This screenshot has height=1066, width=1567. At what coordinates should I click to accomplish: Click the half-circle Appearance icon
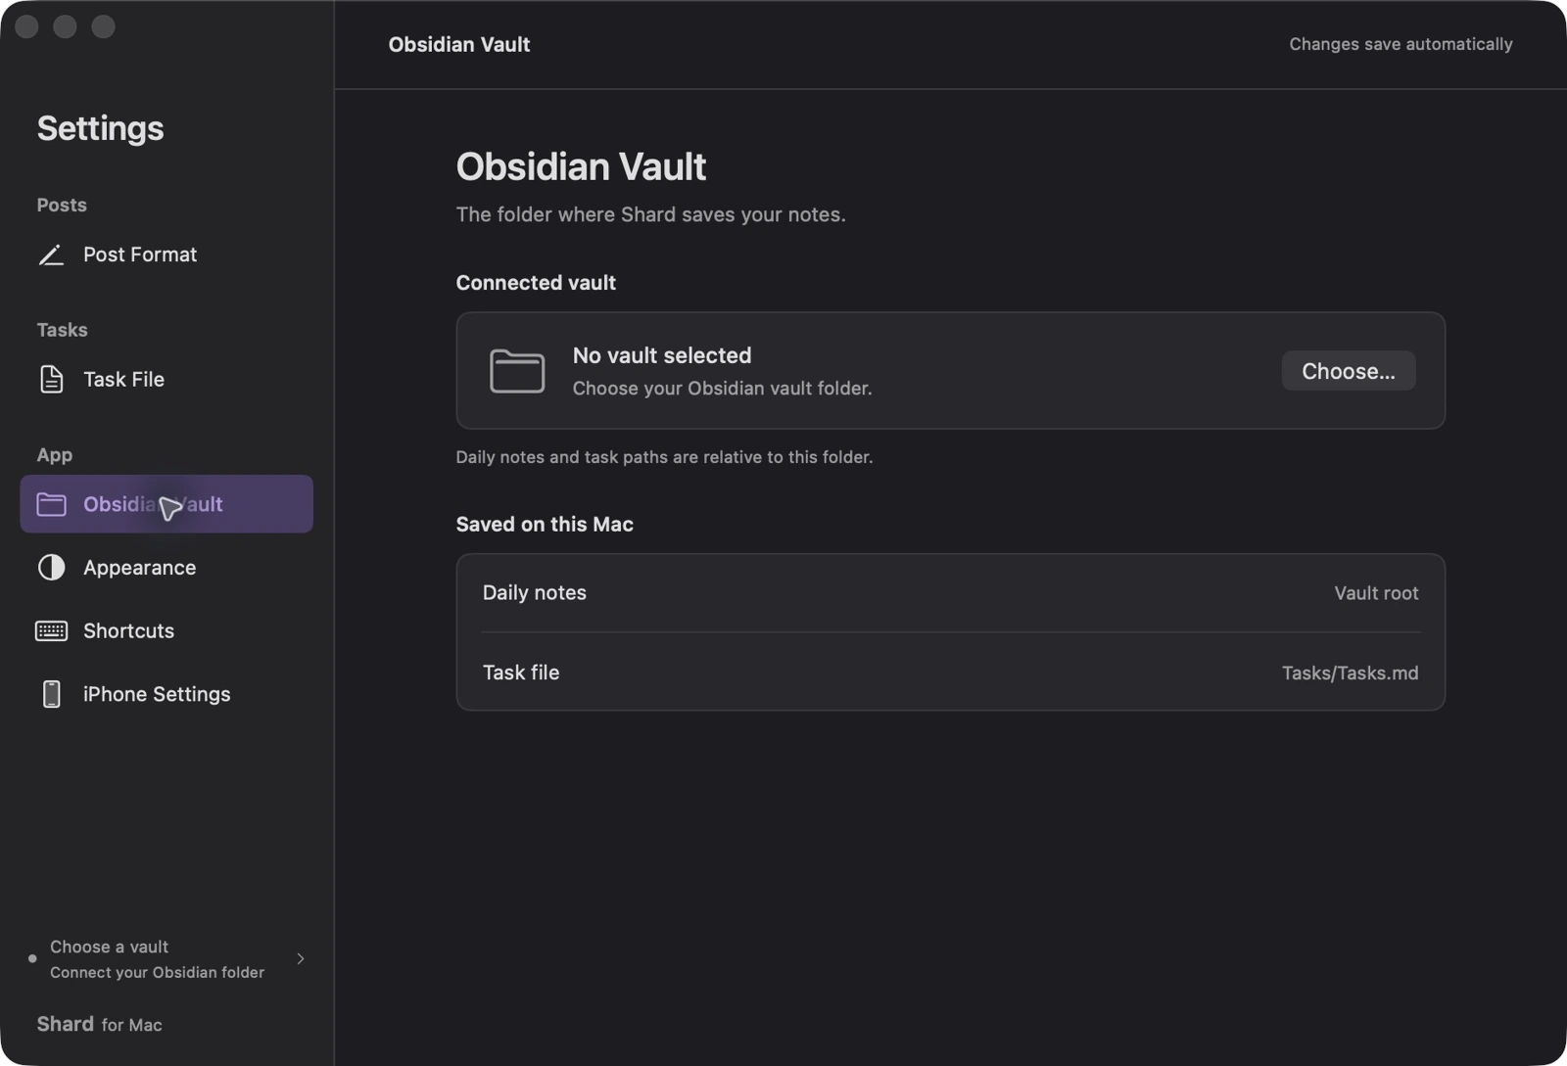pos(51,568)
